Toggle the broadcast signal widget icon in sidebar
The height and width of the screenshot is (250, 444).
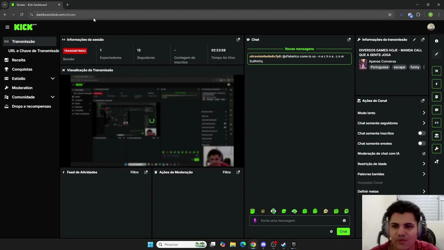click(x=436, y=123)
